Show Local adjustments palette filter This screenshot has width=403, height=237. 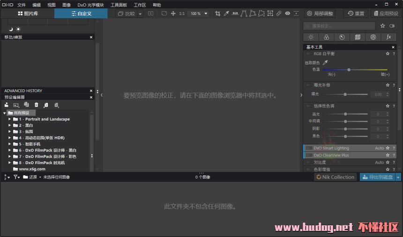pos(373,37)
